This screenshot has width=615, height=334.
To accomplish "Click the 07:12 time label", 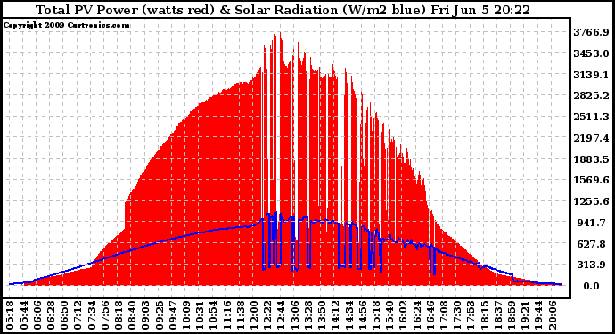I will pos(78,315).
